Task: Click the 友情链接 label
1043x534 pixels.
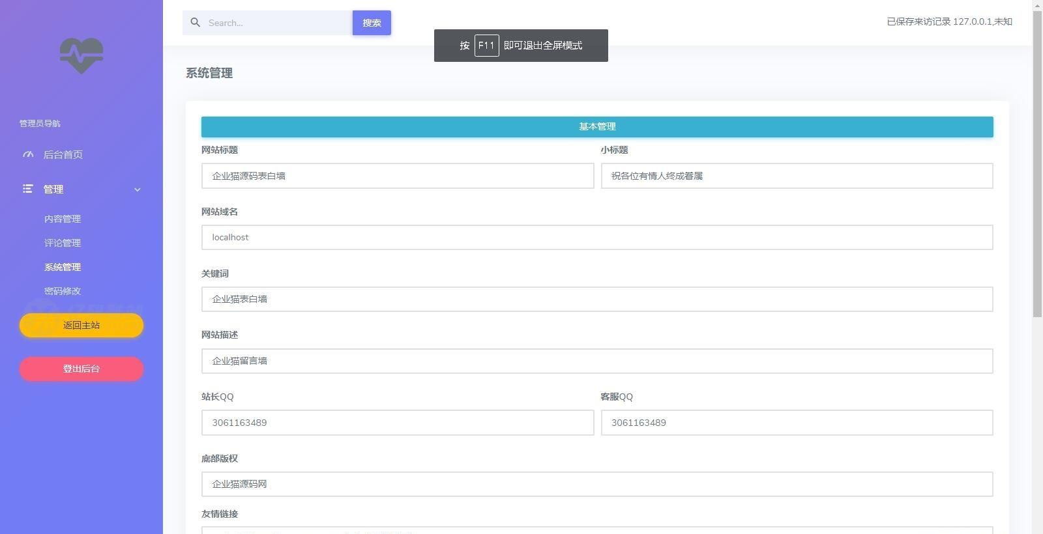Action: tap(220, 514)
